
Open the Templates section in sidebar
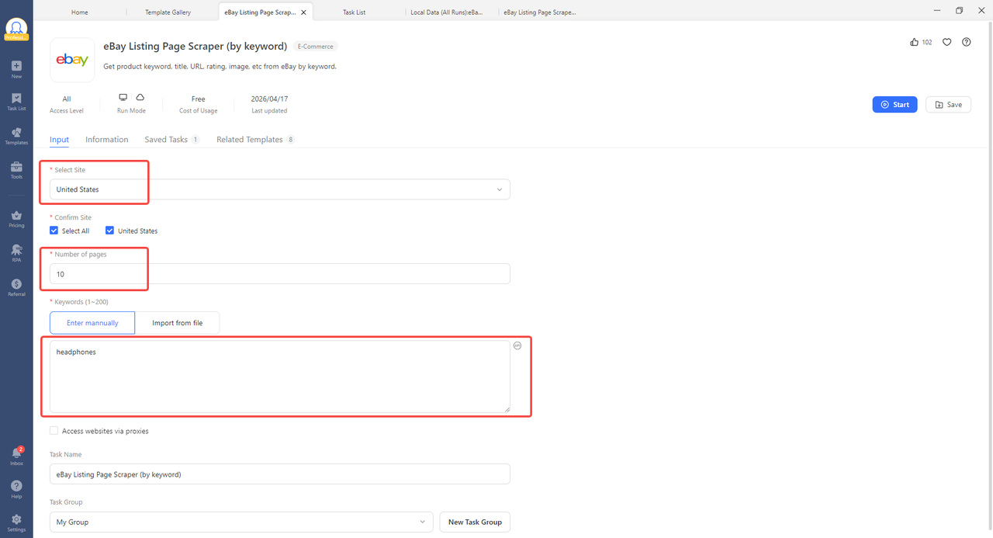pos(16,136)
